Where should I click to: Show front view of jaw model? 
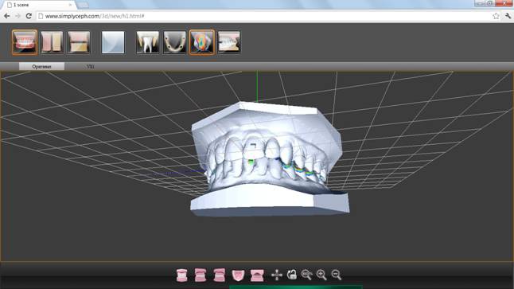point(182,275)
